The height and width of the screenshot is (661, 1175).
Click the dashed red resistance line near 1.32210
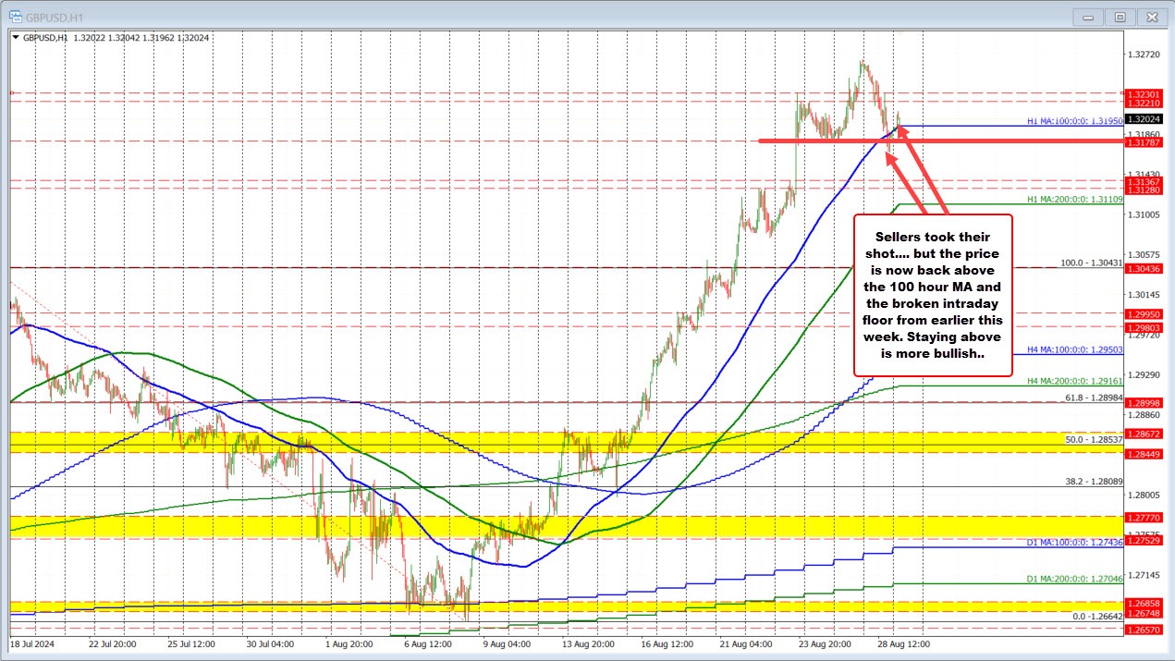pyautogui.click(x=555, y=102)
